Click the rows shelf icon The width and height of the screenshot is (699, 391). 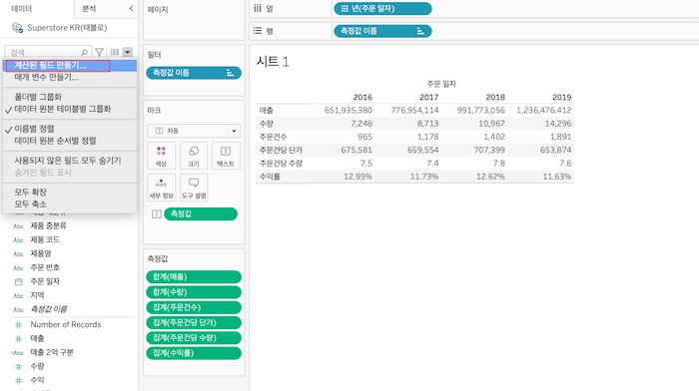click(x=258, y=31)
